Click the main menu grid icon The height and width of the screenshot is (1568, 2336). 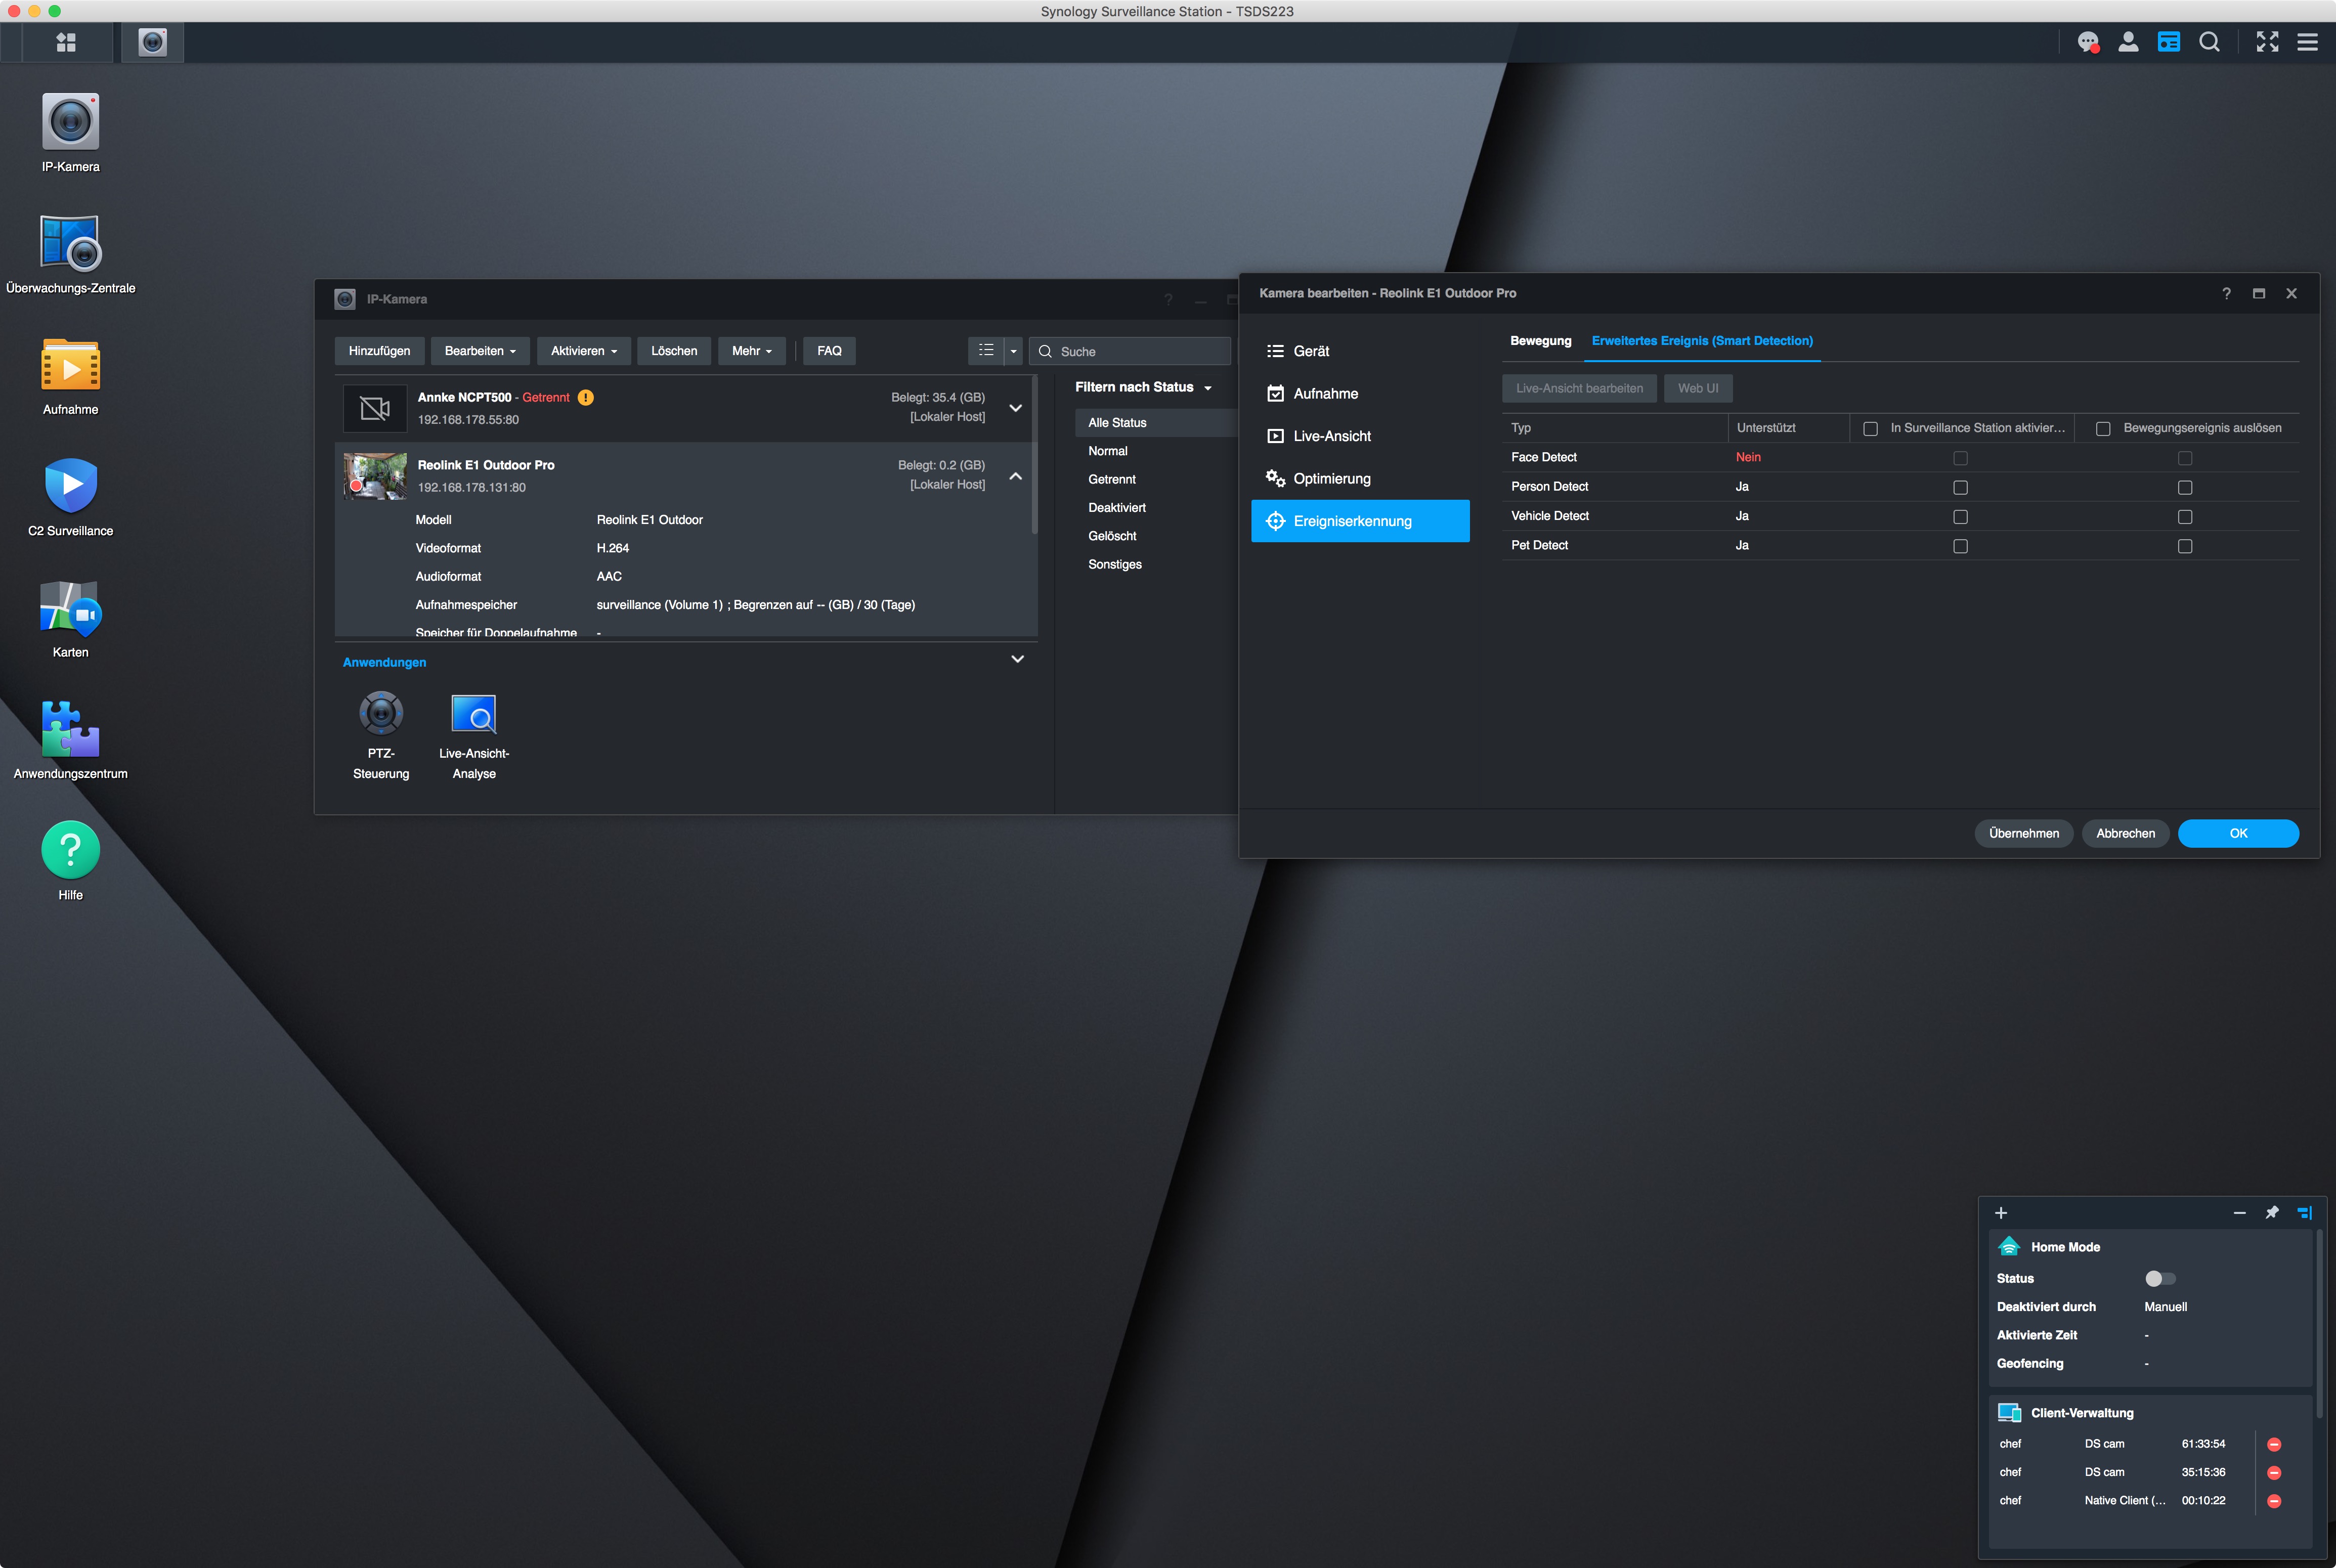[66, 42]
